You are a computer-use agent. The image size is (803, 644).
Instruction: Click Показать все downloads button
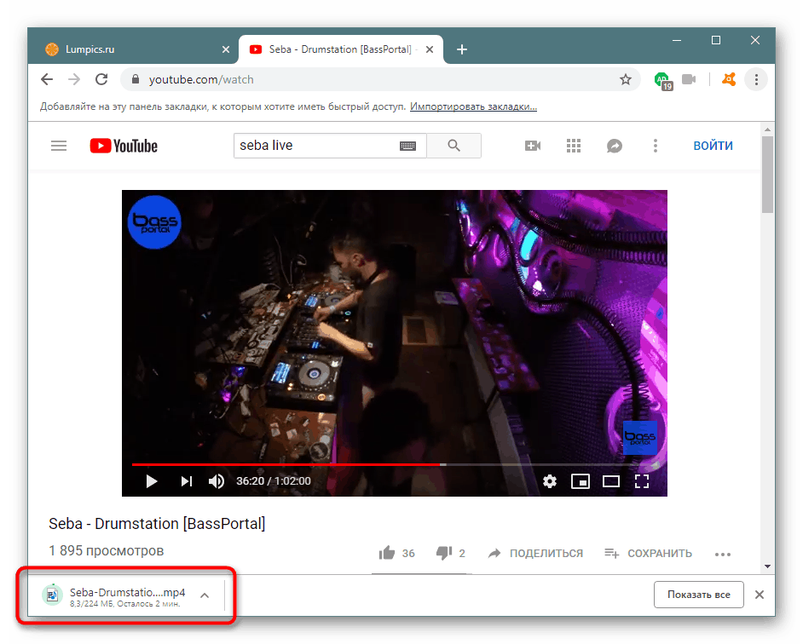(698, 595)
